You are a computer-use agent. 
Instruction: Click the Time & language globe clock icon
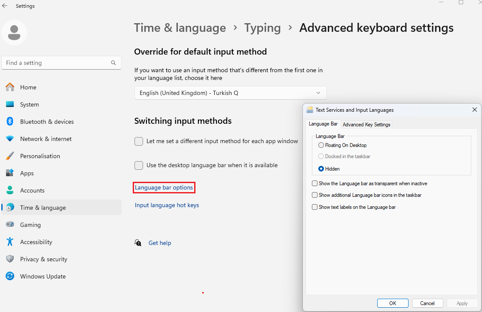click(10, 207)
